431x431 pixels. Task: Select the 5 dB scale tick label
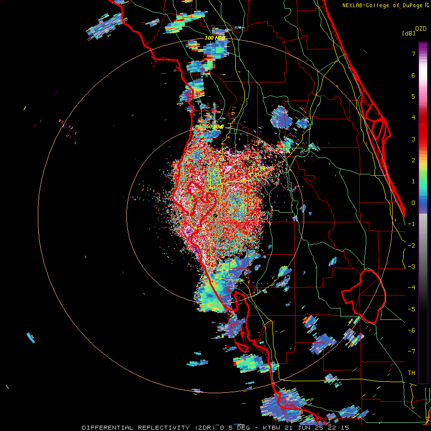tap(413, 96)
